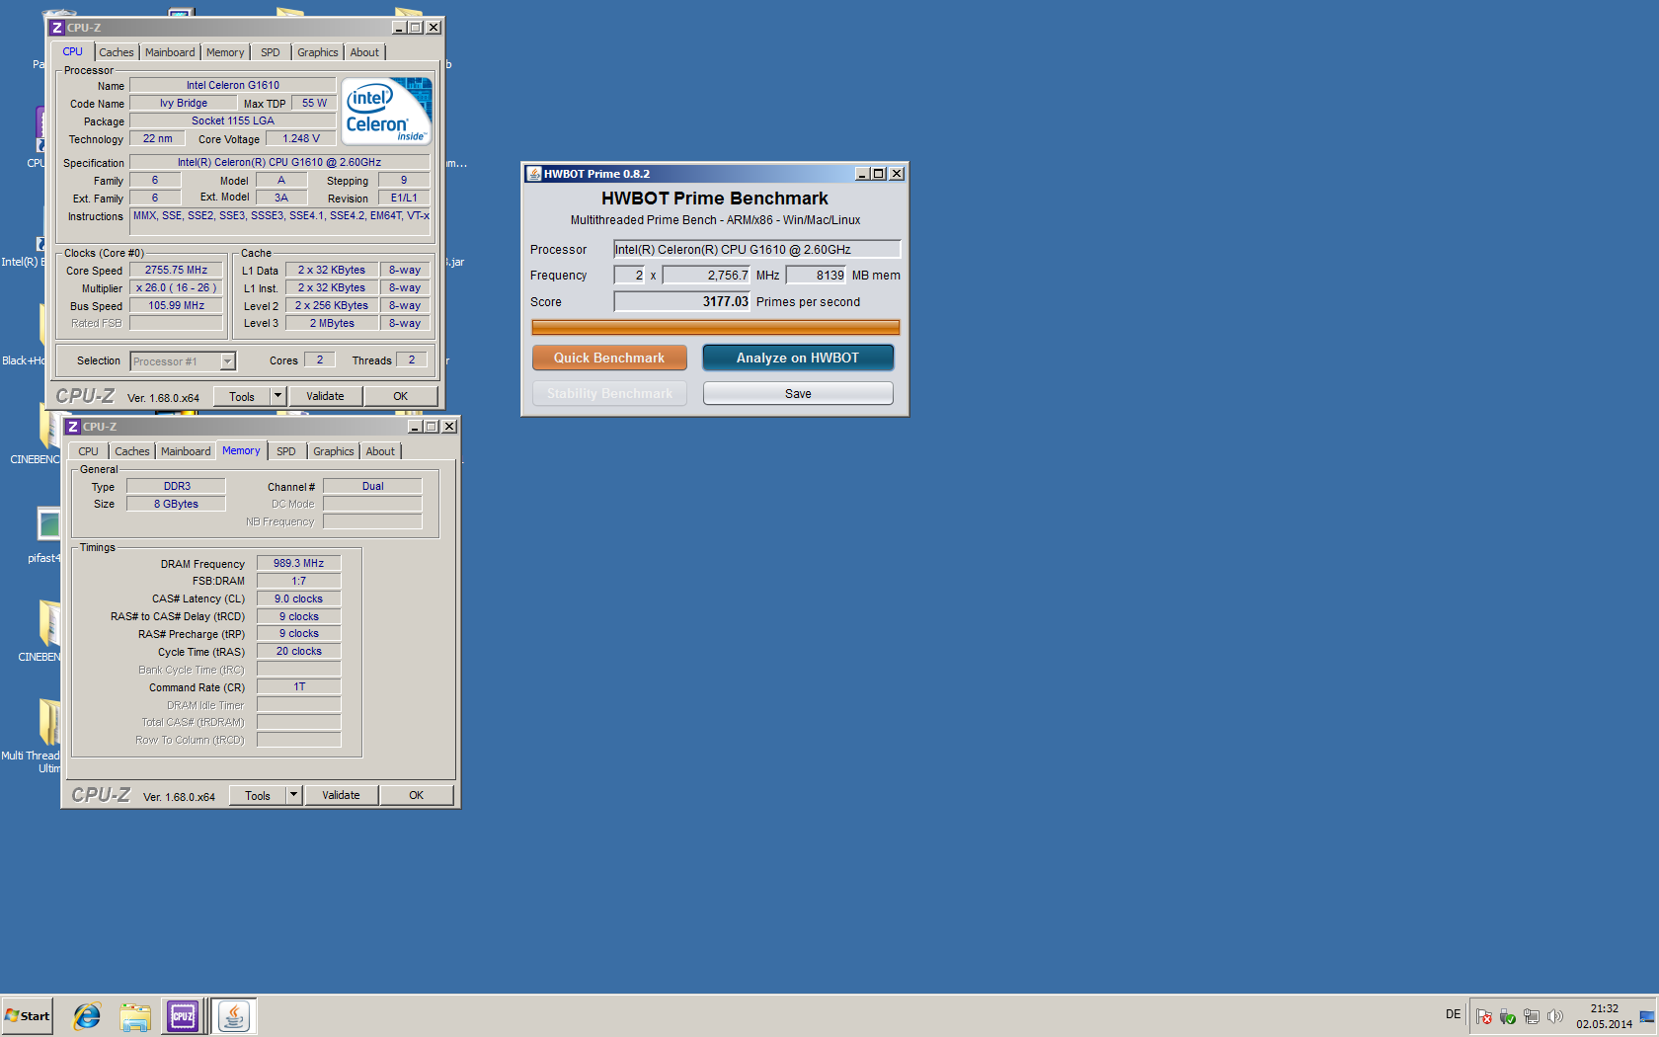1659x1037 pixels.
Task: Click the network tray icon
Action: [x=1532, y=1016]
